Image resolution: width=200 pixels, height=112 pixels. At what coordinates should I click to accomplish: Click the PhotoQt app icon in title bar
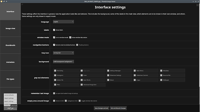[x=1, y=1]
